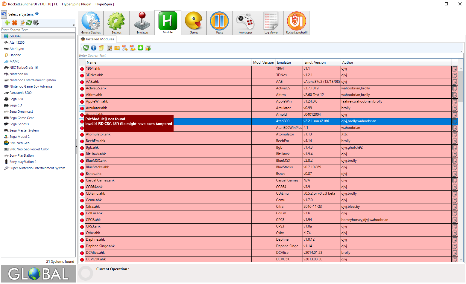Refresh the installed modules list

point(86,48)
